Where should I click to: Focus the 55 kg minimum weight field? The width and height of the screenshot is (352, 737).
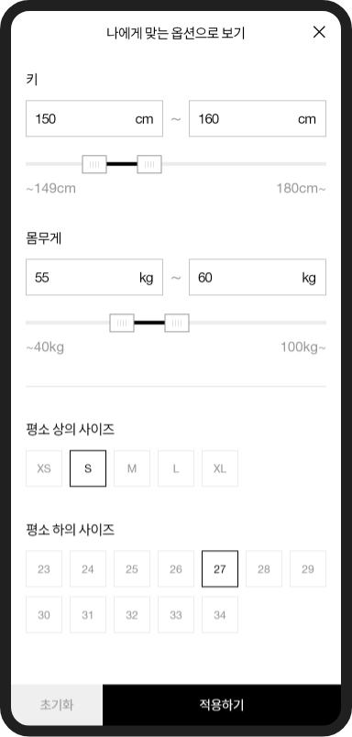pyautogui.click(x=94, y=278)
